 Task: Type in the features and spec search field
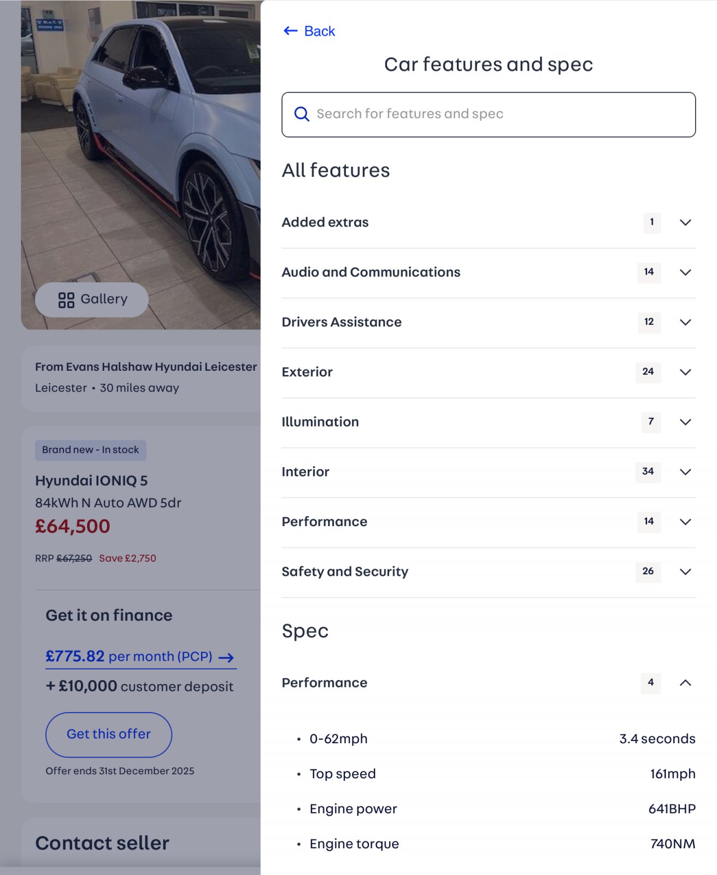pos(492,114)
